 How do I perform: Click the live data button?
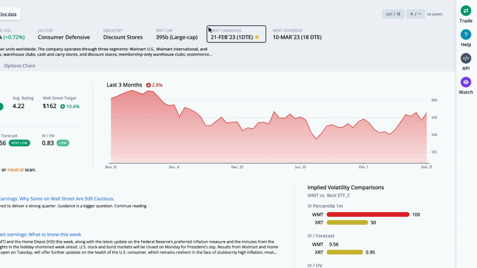pyautogui.click(x=8, y=14)
